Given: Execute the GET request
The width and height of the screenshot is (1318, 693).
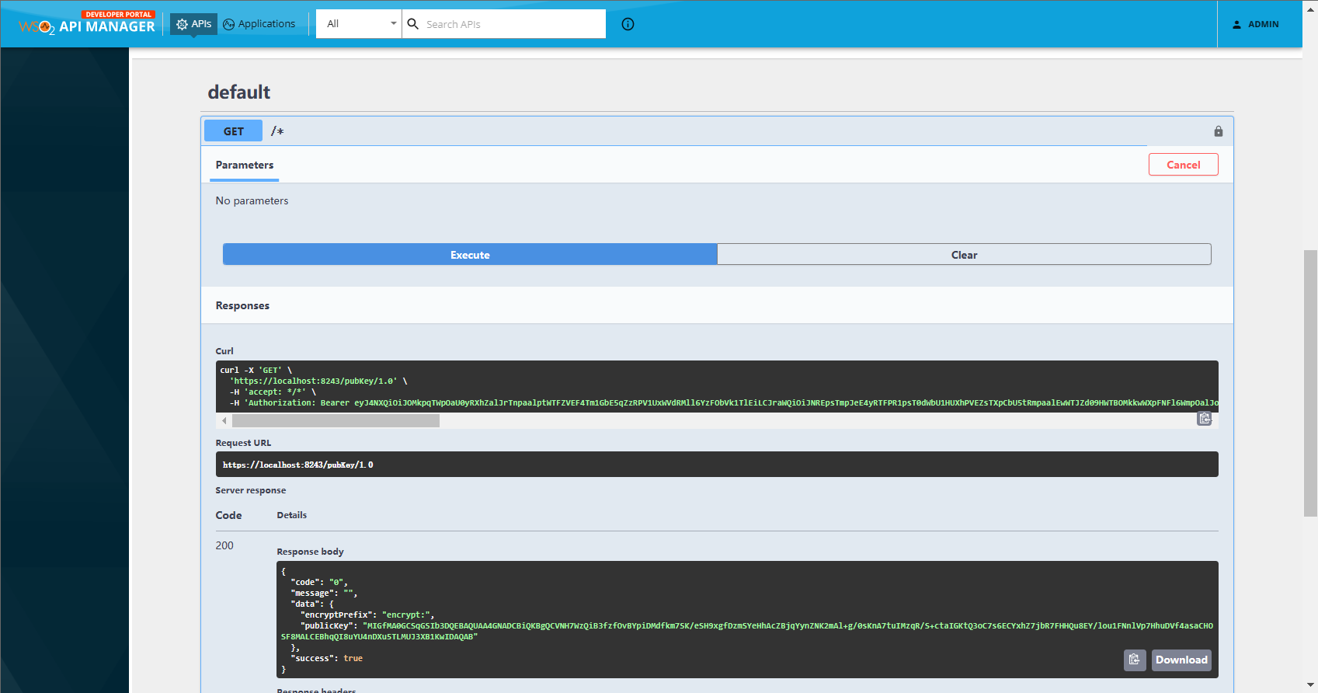Looking at the screenshot, I should pyautogui.click(x=470, y=255).
